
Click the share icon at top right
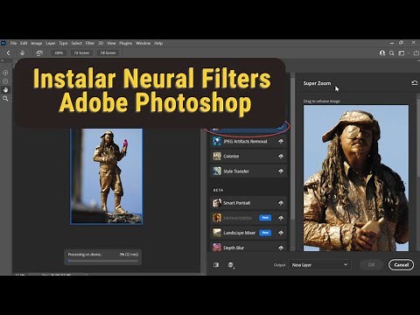(416, 52)
